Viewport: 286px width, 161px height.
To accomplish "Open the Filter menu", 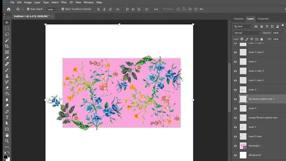I will click(64, 2).
